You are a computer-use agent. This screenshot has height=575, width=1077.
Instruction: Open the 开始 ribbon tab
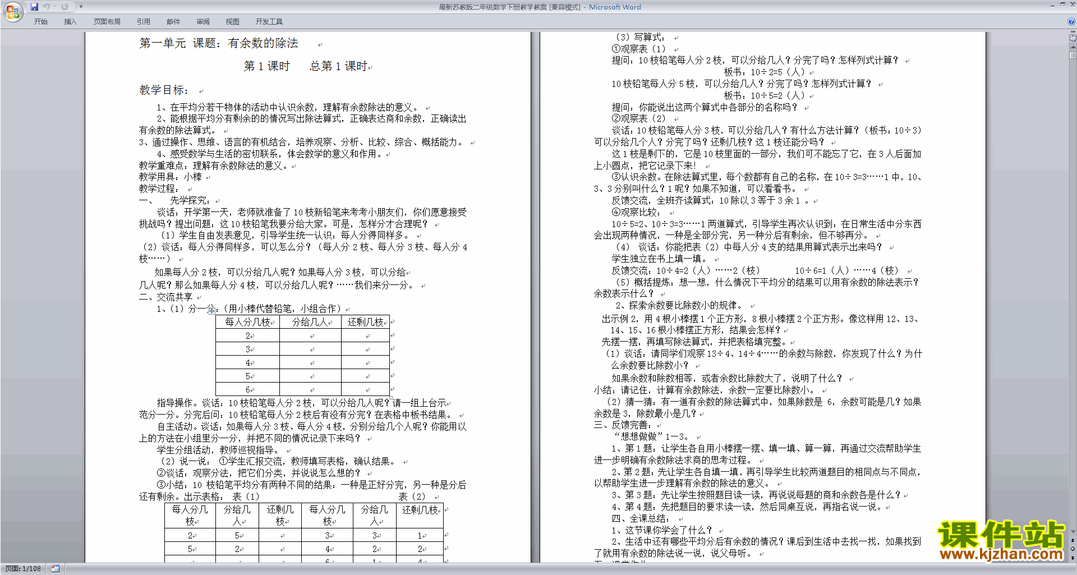[40, 22]
